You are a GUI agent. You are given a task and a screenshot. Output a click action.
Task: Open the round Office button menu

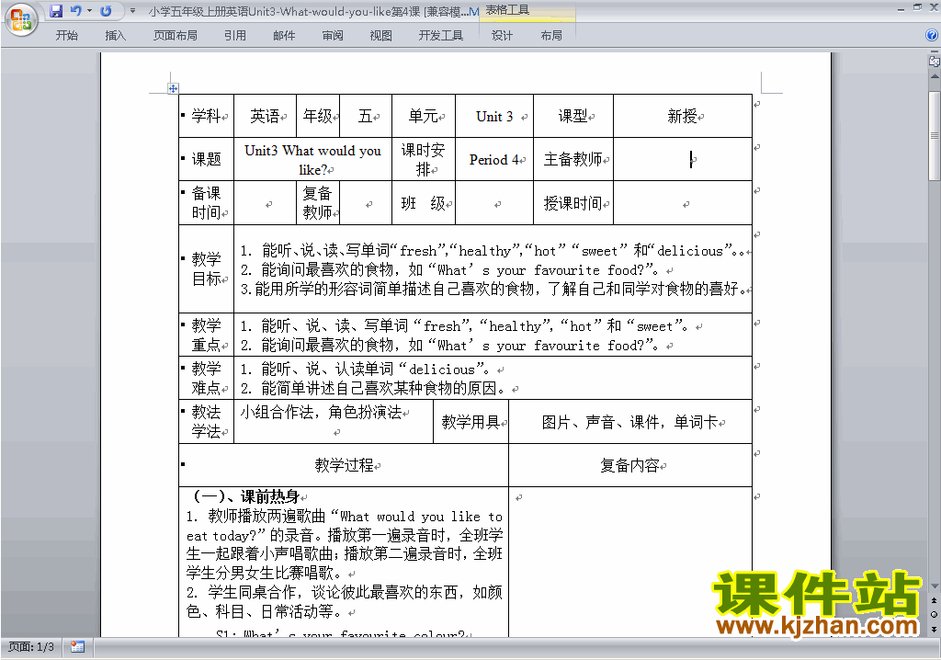21,20
